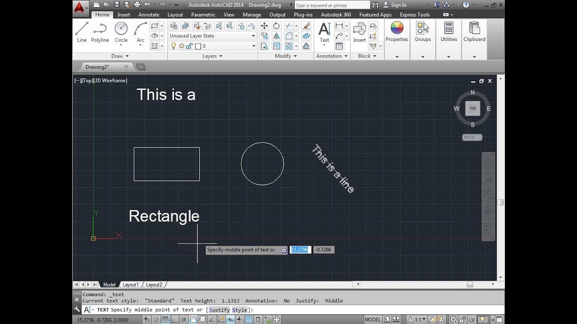Click the Plot printer icon
The height and width of the screenshot is (324, 577).
click(137, 5)
